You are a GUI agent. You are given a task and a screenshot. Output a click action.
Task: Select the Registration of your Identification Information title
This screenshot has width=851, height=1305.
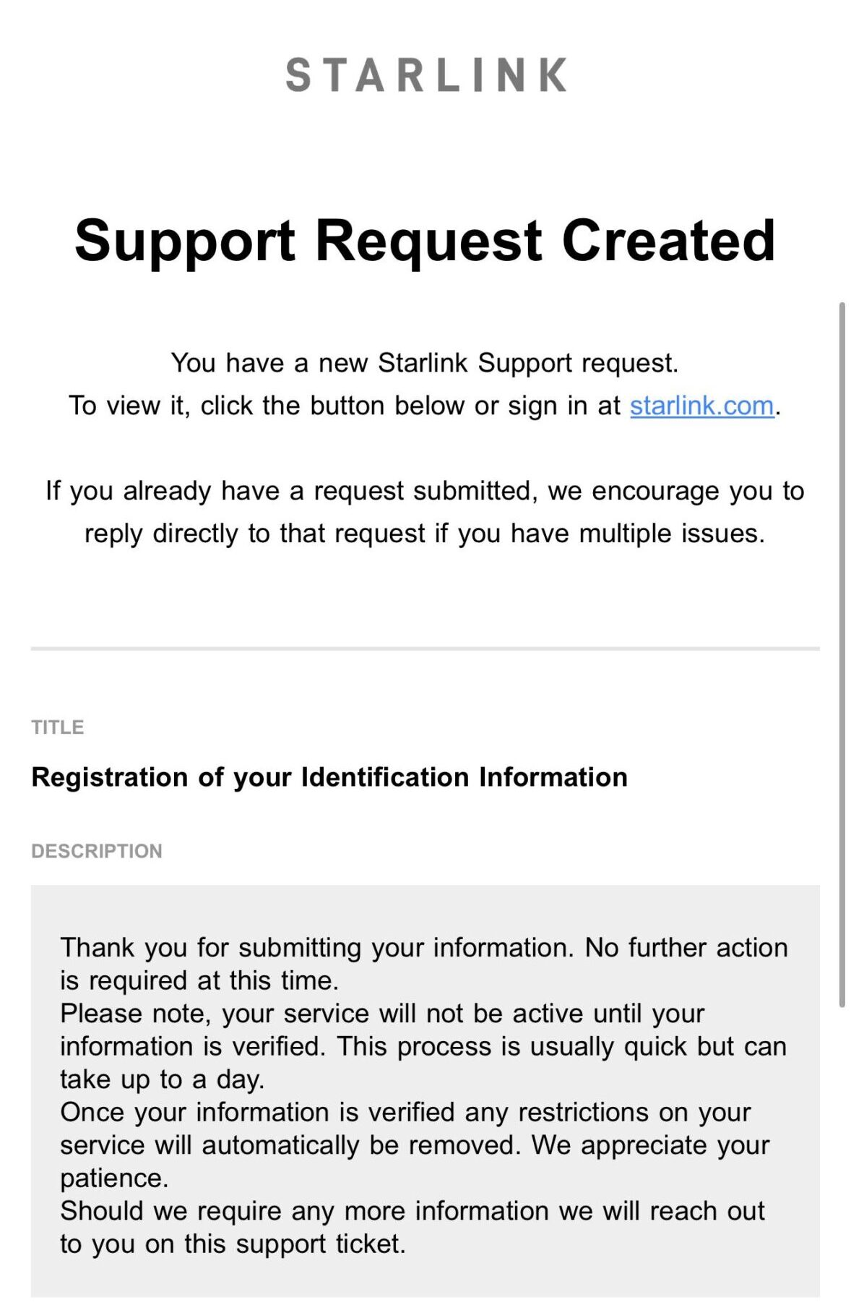click(x=329, y=777)
